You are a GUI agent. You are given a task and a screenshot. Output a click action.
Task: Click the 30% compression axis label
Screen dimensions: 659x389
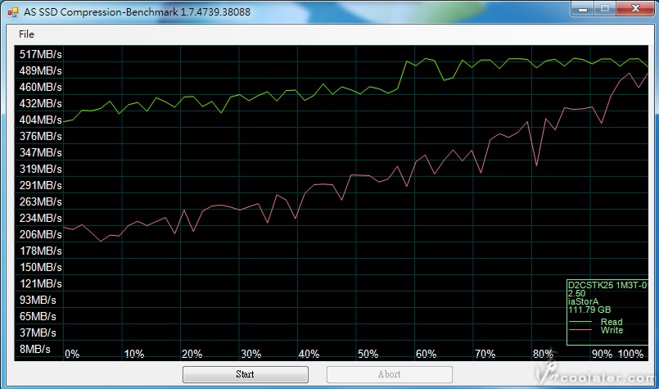[x=251, y=354]
